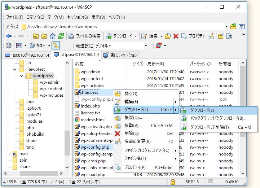Click the ダウンロード toolbar button
This screenshot has width=260, height=188.
[x=119, y=36]
